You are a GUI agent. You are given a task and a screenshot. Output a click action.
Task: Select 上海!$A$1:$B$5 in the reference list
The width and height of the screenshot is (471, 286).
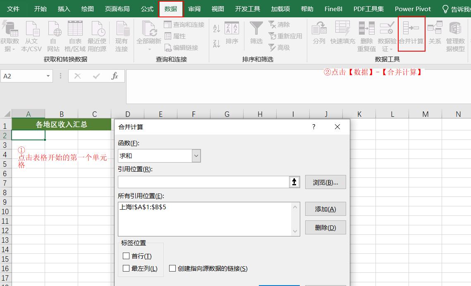point(143,207)
